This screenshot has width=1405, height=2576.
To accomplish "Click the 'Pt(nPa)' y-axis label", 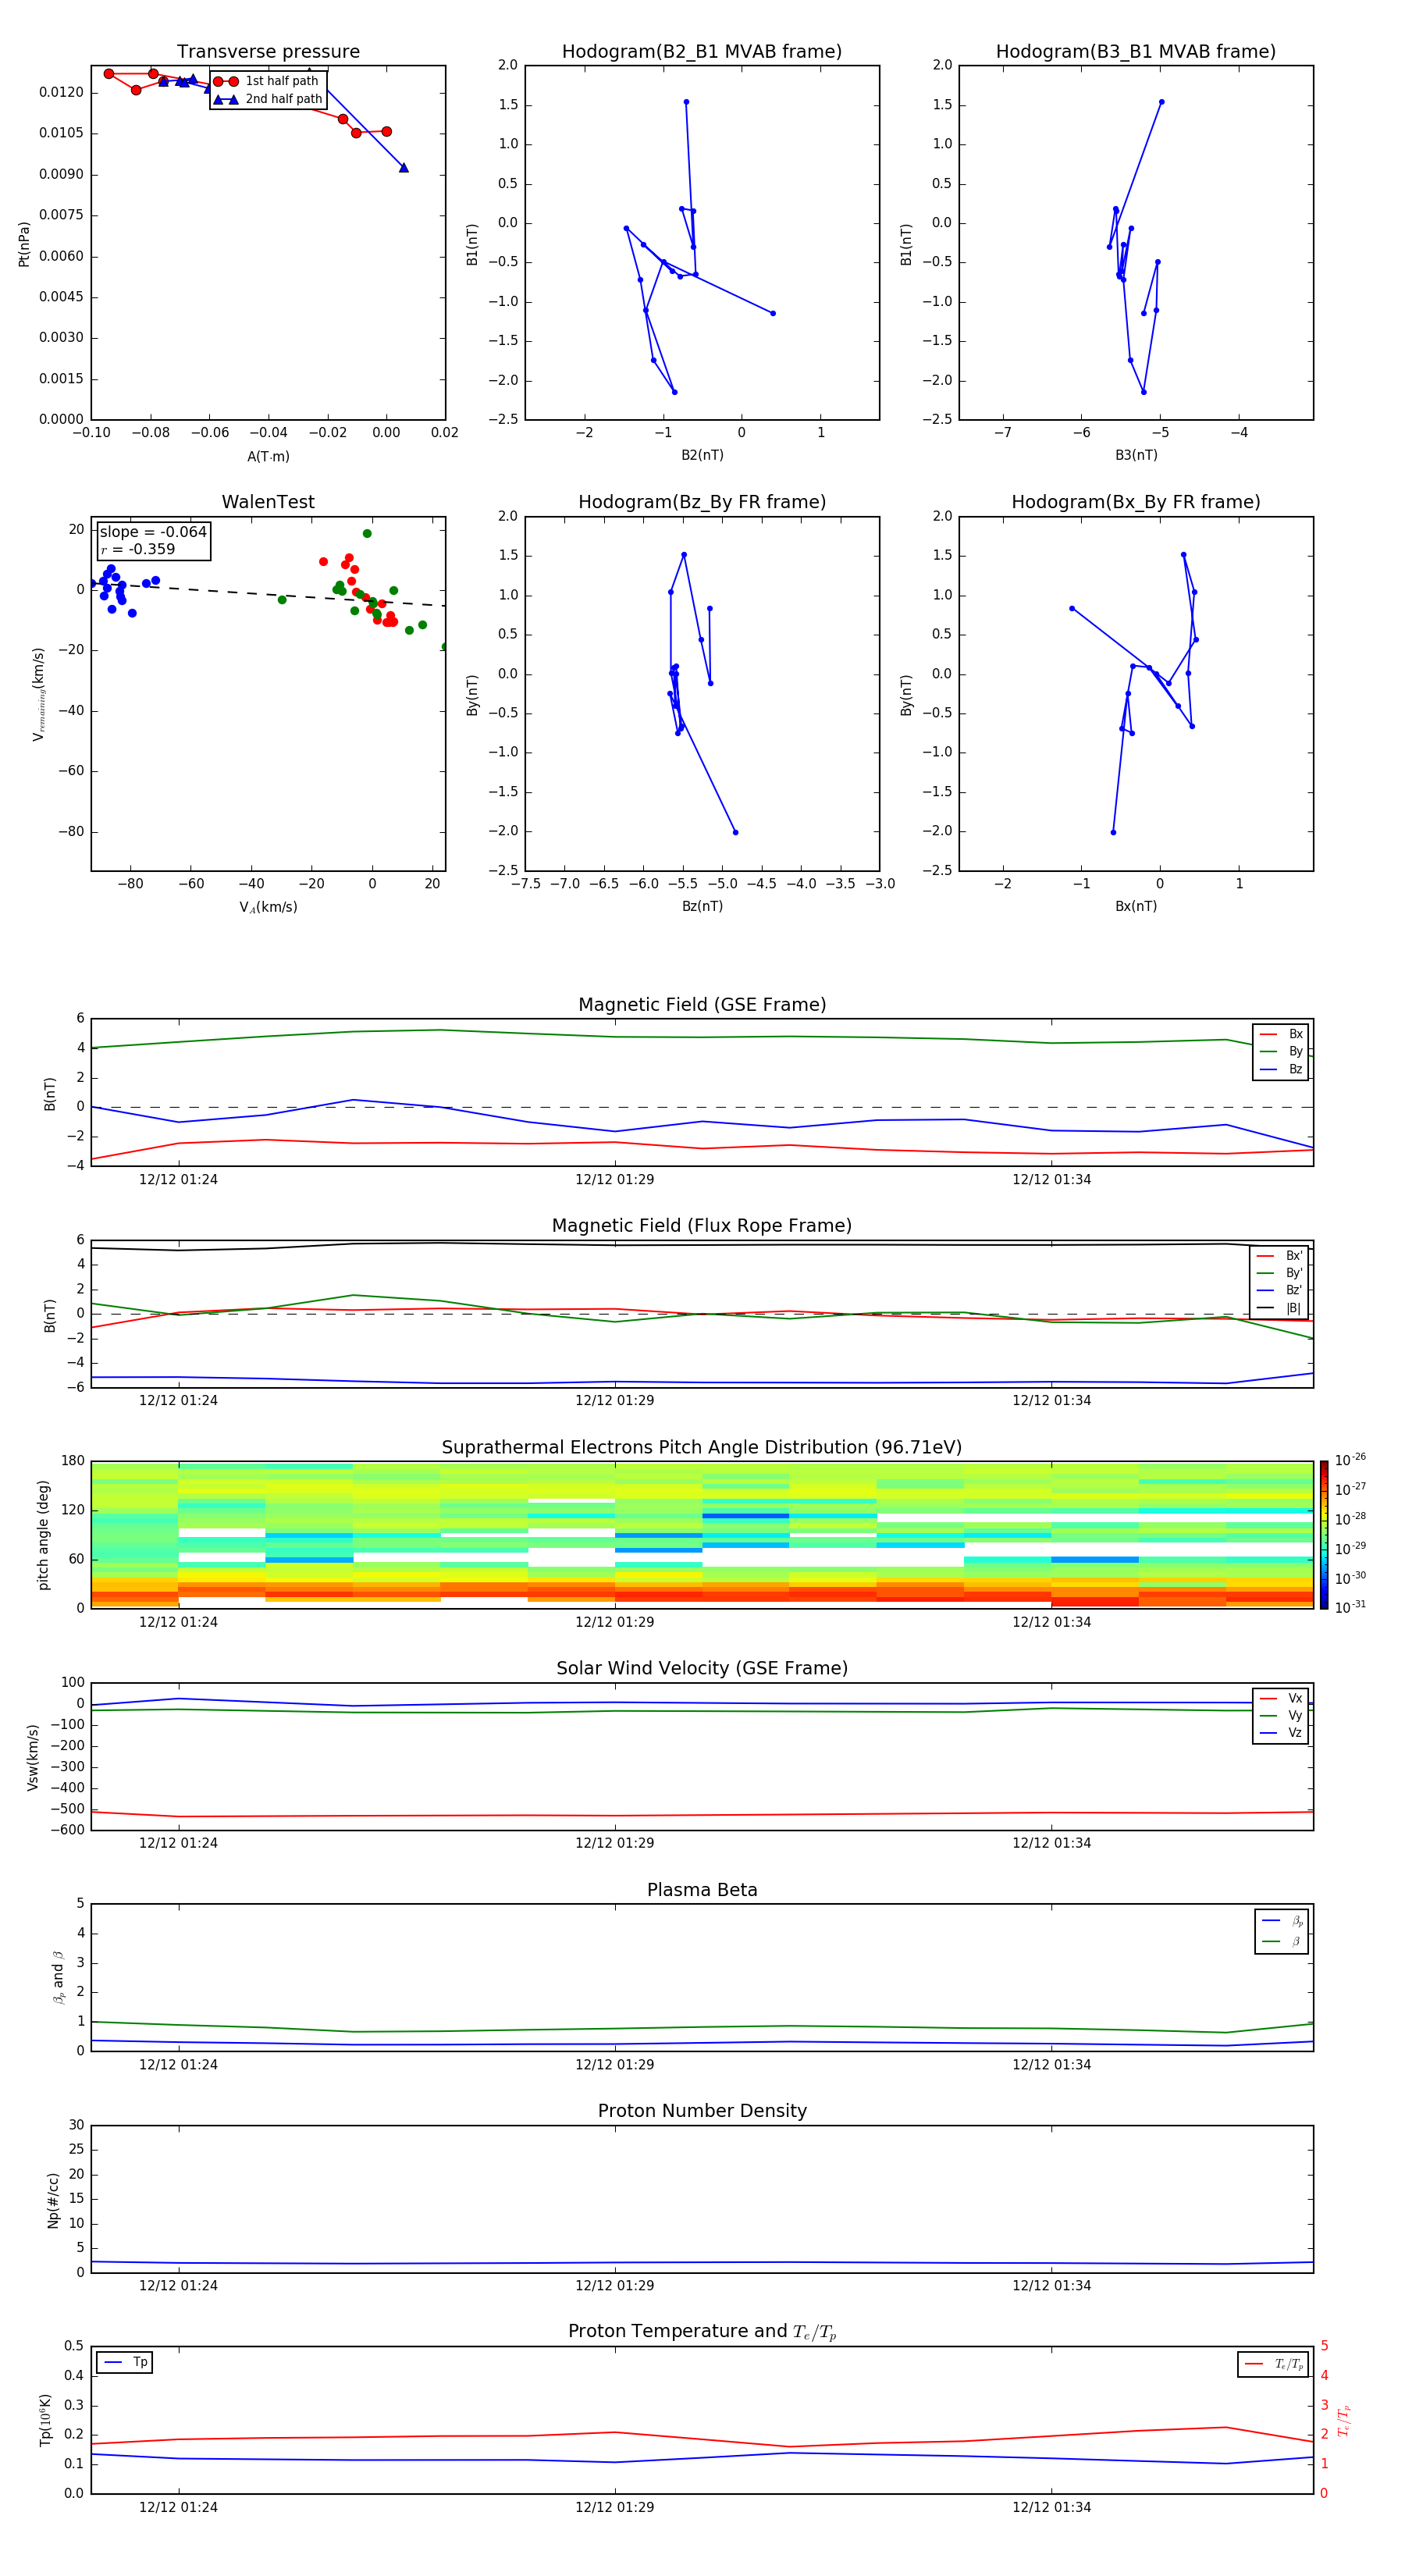I will pyautogui.click(x=24, y=243).
